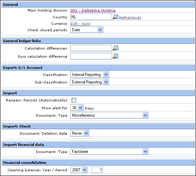This screenshot has height=176, width=196.
Task: Open the EUR - Euro currency link
Action: pyautogui.click(x=80, y=24)
